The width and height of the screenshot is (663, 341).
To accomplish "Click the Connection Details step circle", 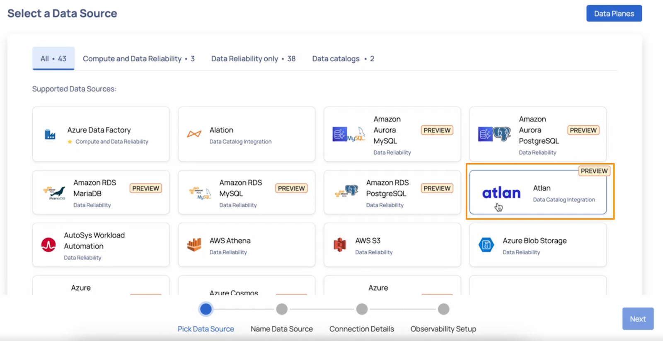I will [362, 309].
